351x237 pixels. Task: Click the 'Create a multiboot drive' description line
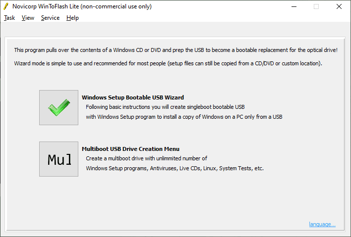pyautogui.click(x=146, y=158)
